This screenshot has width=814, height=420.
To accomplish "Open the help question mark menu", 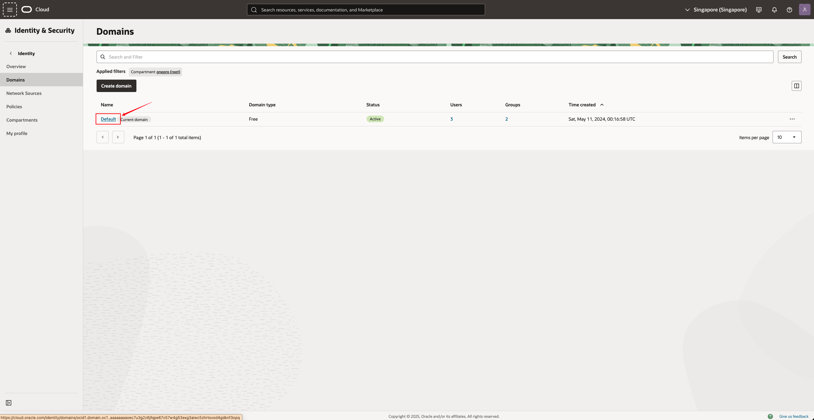I will pos(789,10).
